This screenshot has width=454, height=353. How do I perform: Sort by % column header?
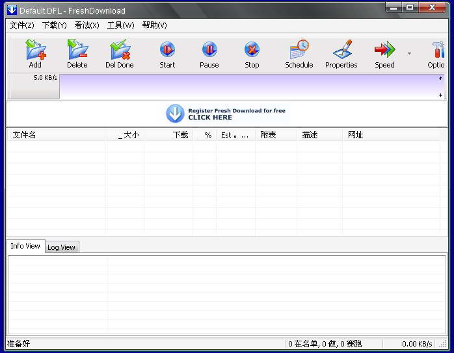(205, 135)
